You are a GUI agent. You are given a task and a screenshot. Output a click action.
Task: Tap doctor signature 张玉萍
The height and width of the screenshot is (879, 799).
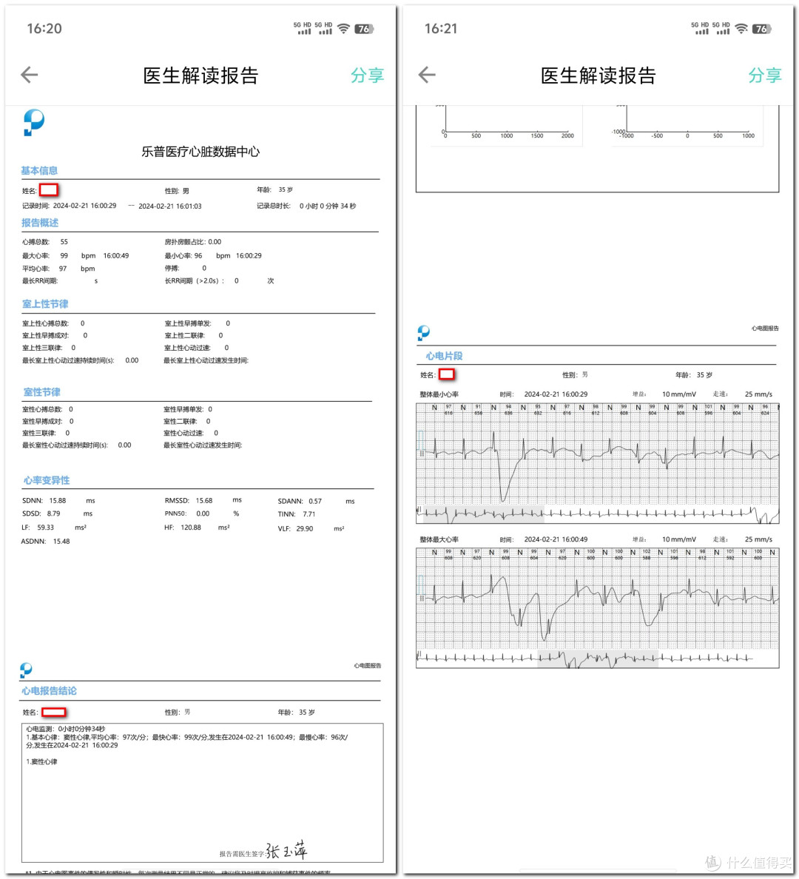point(286,850)
